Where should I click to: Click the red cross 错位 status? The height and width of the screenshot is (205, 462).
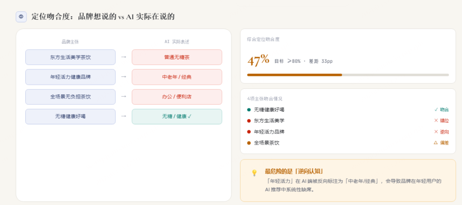pyautogui.click(x=441, y=120)
